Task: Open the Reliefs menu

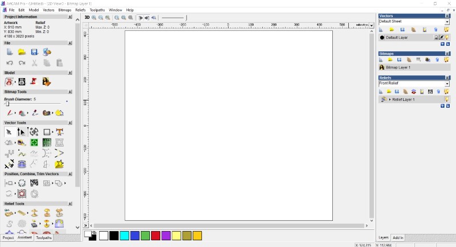Action: 80,10
